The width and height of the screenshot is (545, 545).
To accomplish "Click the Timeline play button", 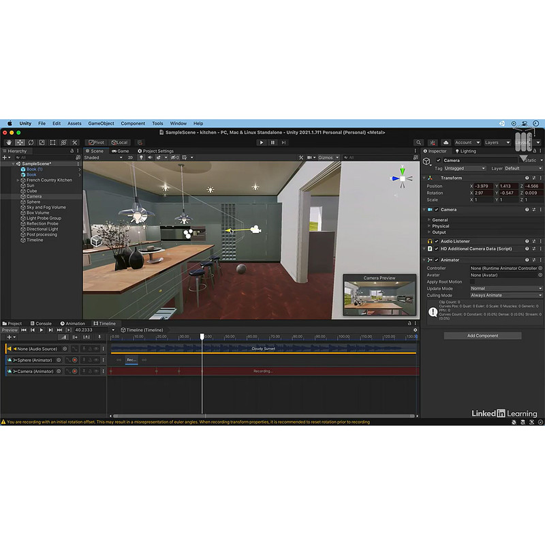I will [x=41, y=330].
